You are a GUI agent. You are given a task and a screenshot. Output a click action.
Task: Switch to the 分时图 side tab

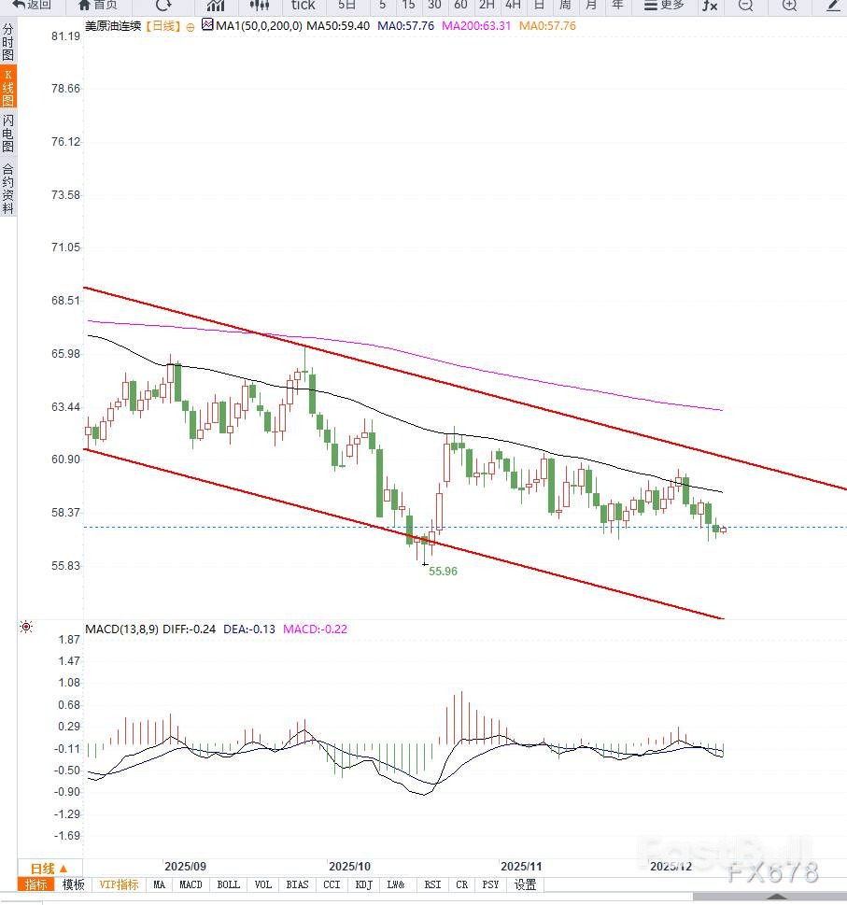click(x=8, y=43)
